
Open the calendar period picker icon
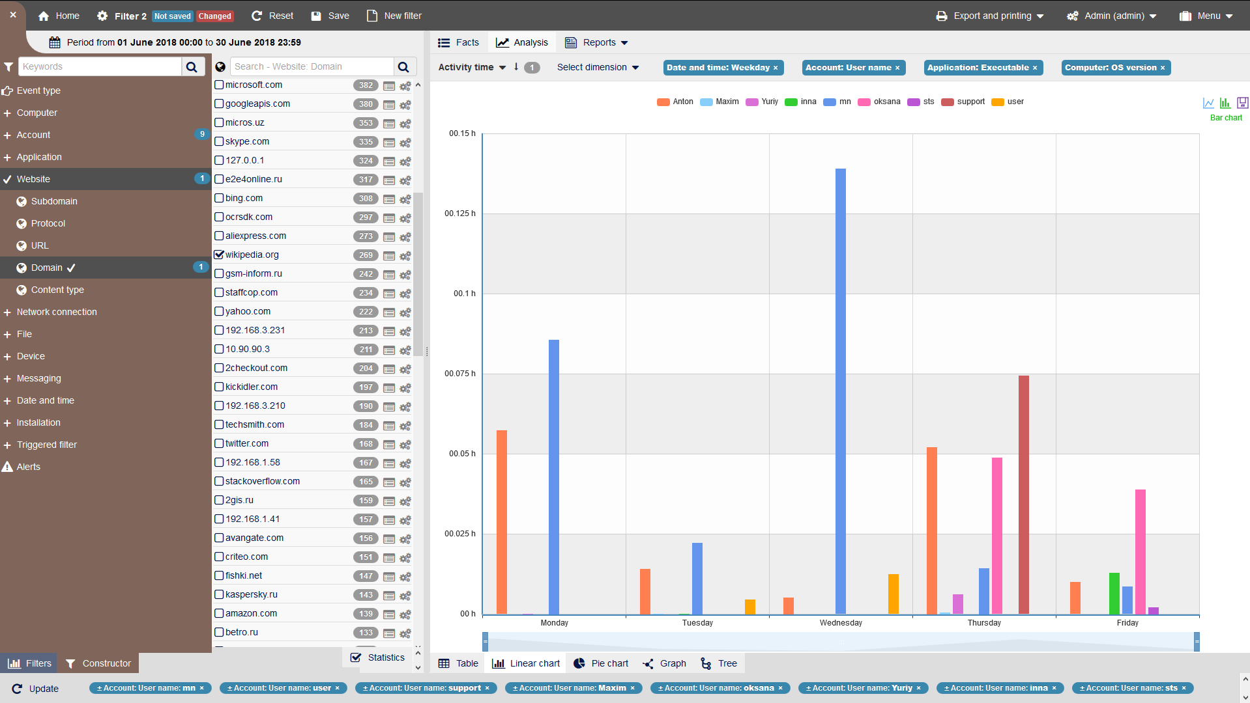(x=55, y=42)
